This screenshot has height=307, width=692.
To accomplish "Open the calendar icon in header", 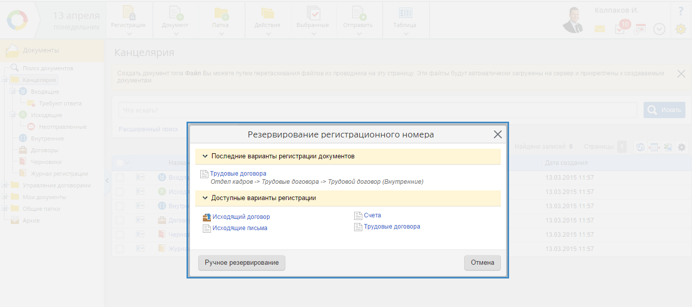I will point(640,29).
